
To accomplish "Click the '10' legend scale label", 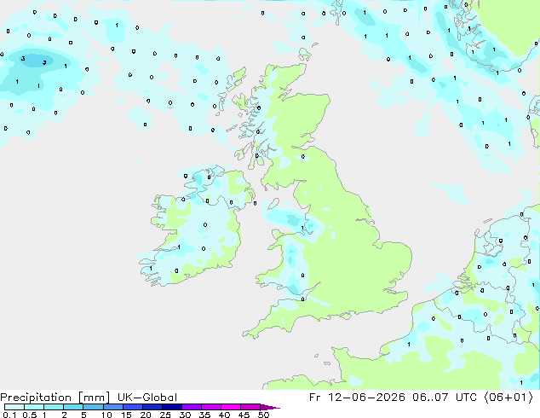I will [106, 415].
